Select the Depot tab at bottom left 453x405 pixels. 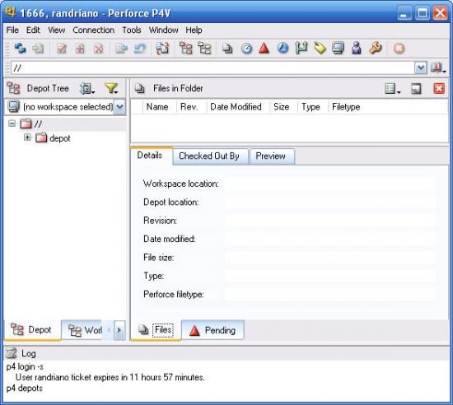(32, 330)
